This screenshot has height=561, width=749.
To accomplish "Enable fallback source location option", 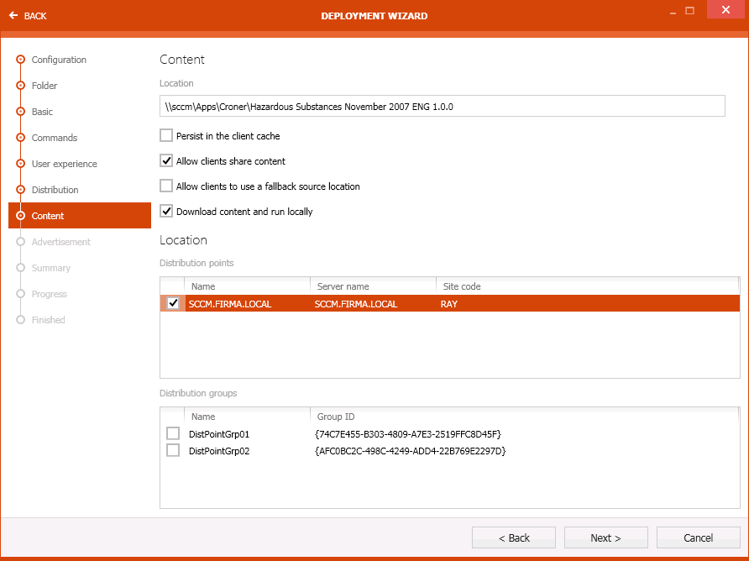I will coord(166,186).
